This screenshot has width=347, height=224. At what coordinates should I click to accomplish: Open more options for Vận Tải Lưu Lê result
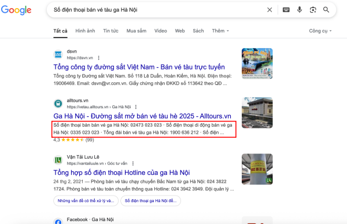pos(133,163)
